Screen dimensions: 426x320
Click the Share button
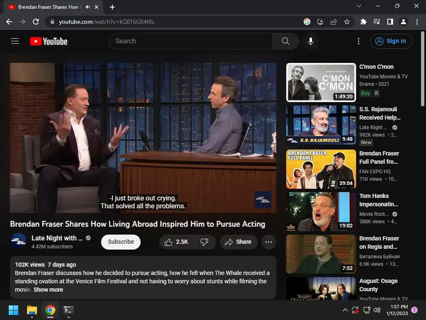pos(238,242)
